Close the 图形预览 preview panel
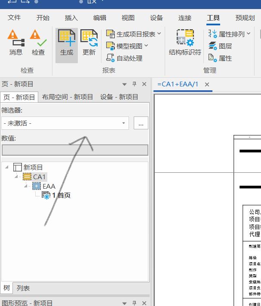This screenshot has width=261, height=306. [144, 303]
